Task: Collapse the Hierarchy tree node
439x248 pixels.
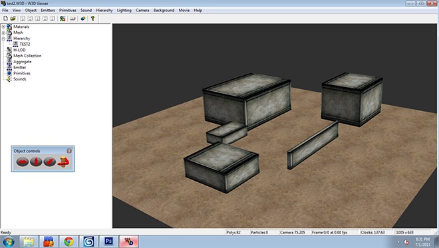Action: pos(3,39)
